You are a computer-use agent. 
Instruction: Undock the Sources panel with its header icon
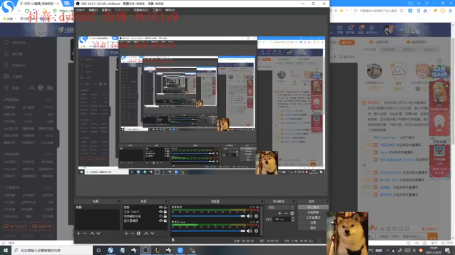[166, 201]
